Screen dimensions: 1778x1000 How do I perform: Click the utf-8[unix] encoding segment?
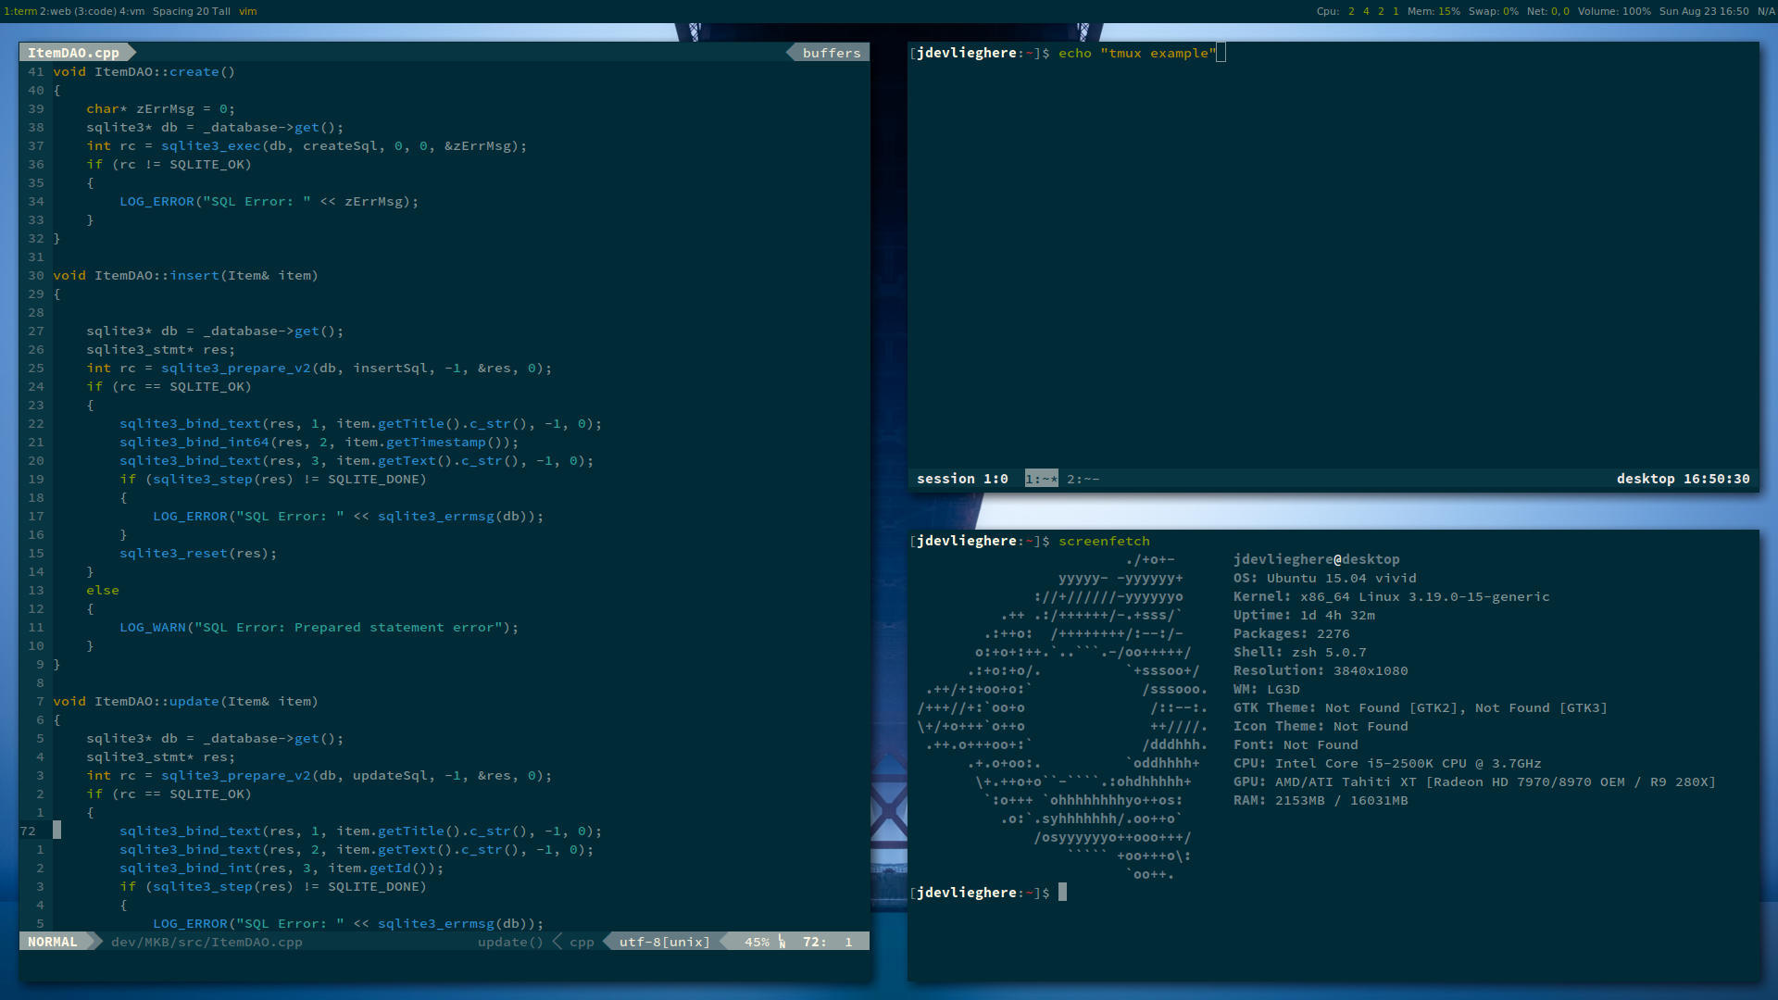[664, 942]
